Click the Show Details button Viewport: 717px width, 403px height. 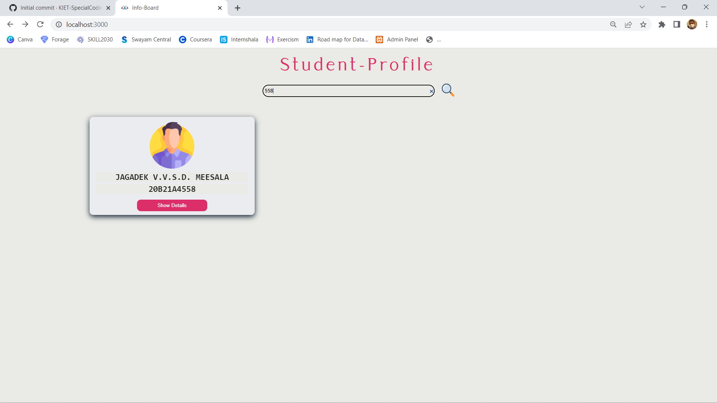pyautogui.click(x=172, y=205)
